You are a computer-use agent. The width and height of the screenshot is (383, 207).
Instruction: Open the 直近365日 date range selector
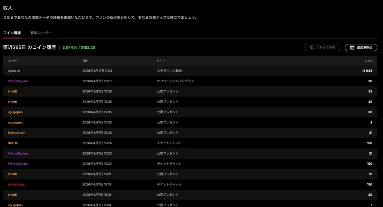tap(361, 48)
